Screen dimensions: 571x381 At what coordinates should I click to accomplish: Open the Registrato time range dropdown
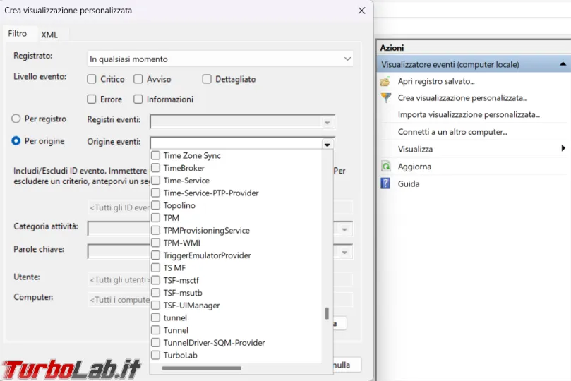coord(220,59)
